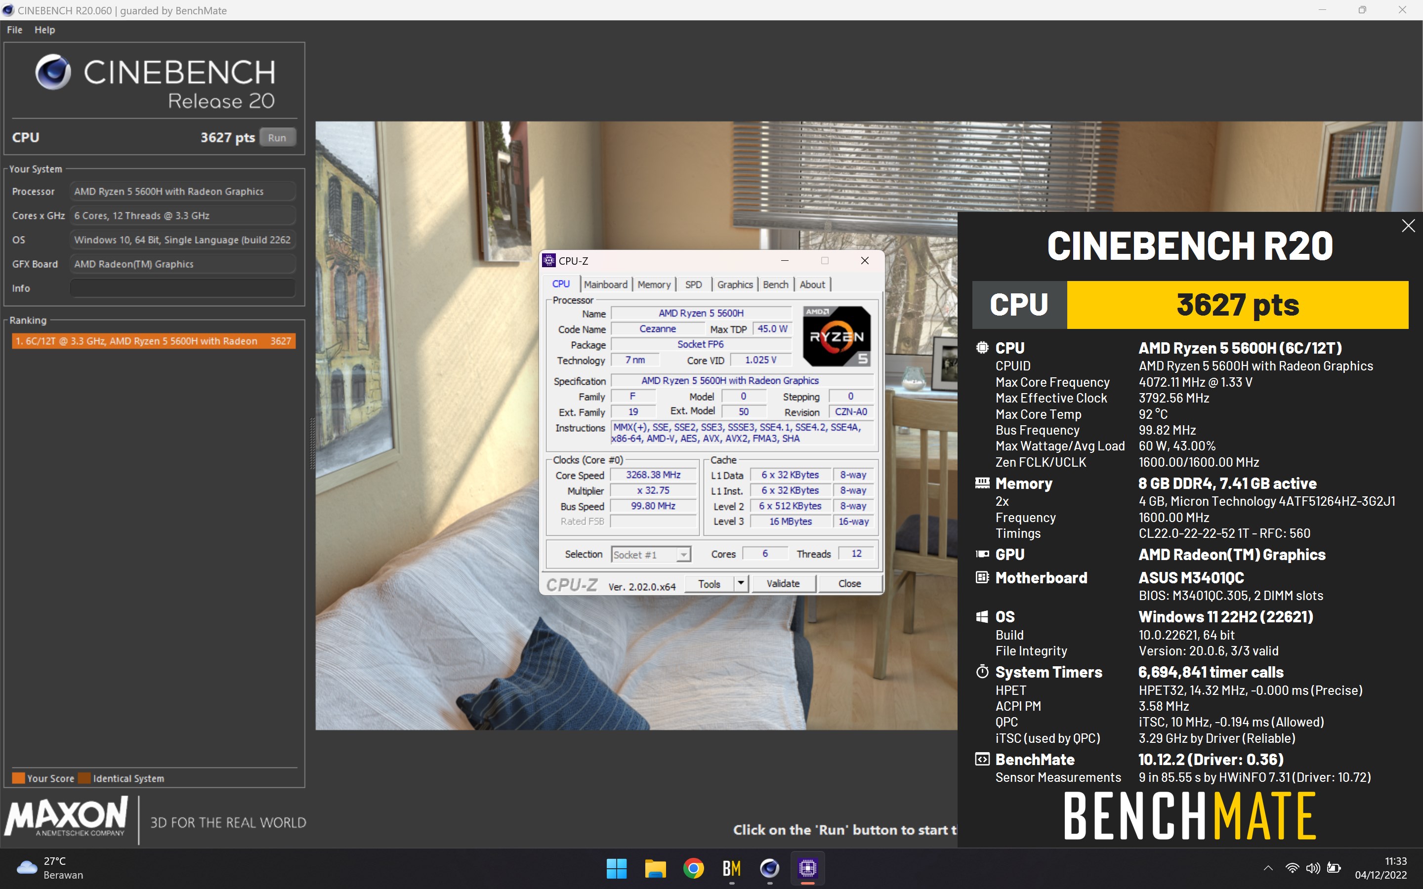Open the About tab in CPU-Z
The image size is (1423, 889).
pyautogui.click(x=812, y=284)
